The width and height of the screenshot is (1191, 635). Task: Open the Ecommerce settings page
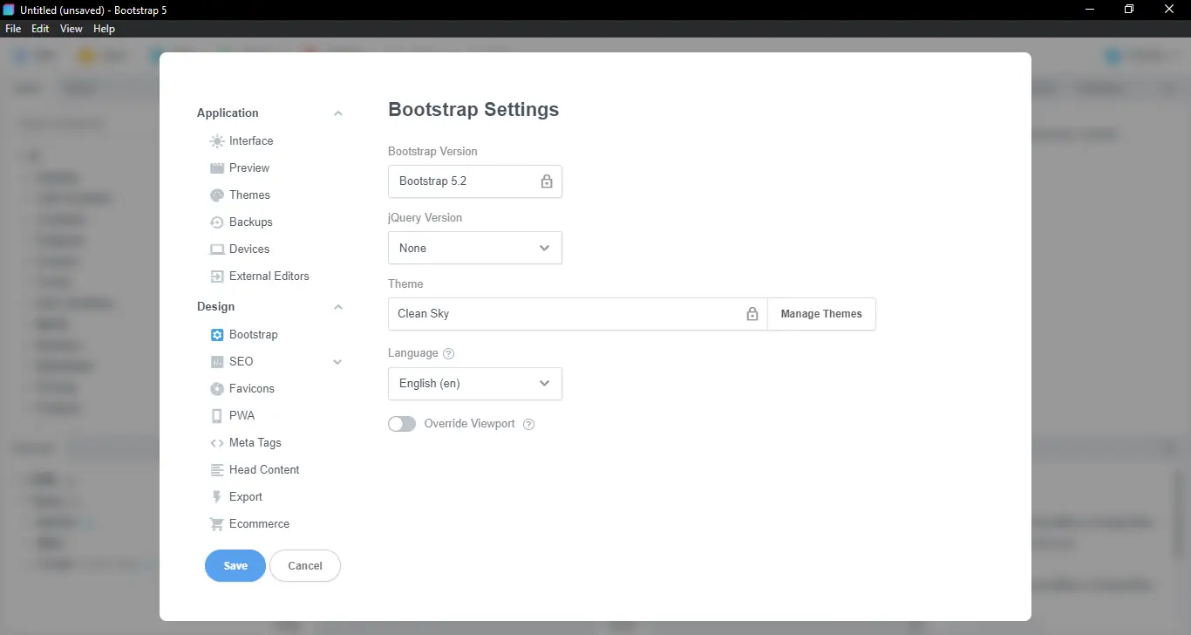(x=259, y=524)
